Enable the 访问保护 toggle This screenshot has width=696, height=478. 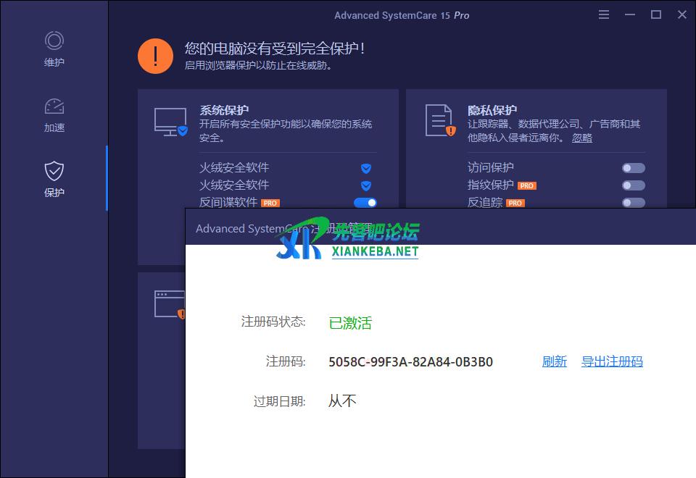coord(633,168)
